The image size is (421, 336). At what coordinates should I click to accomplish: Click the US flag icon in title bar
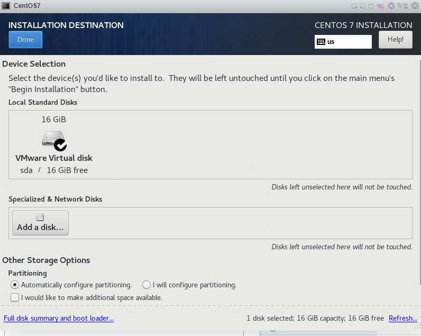[x=380, y=6]
